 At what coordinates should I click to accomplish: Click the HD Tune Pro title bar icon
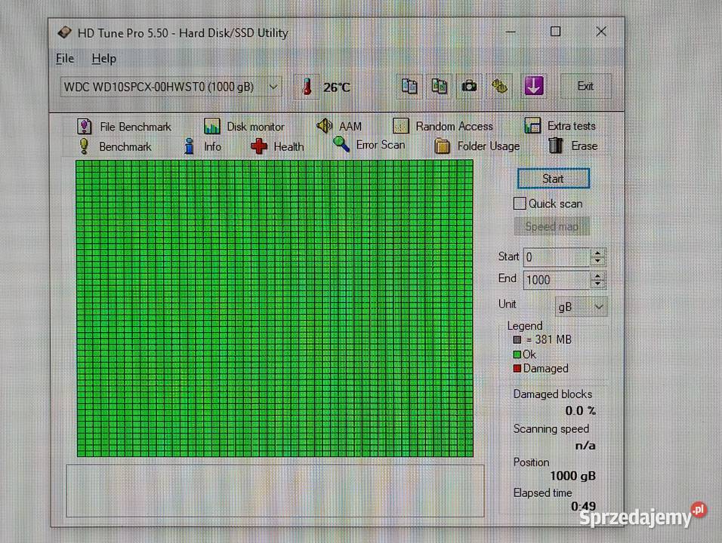[64, 32]
